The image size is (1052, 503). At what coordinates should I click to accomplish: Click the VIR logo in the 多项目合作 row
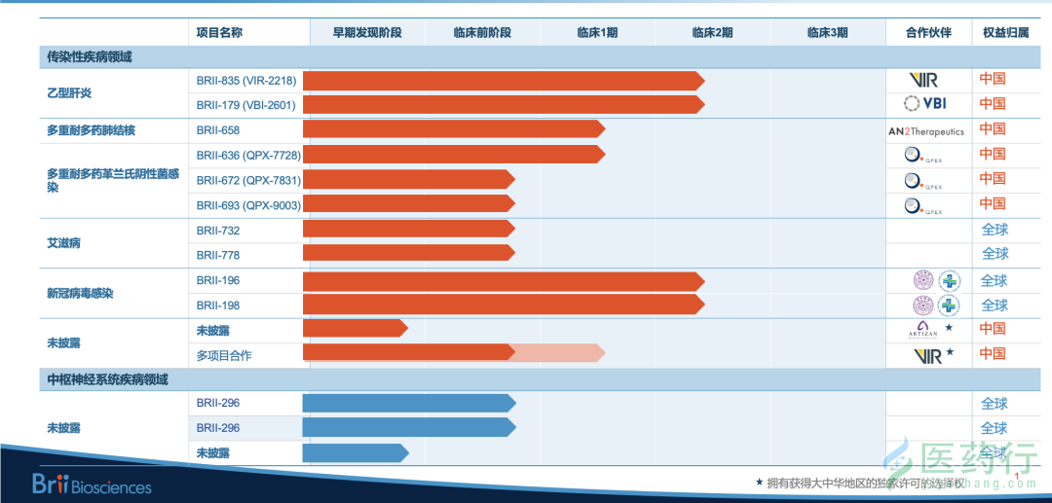coord(928,355)
